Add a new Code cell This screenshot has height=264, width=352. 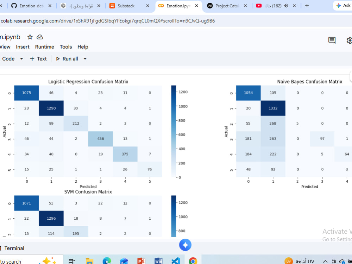pyautogui.click(x=8, y=59)
